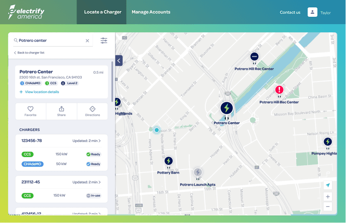This screenshot has width=346, height=223.
Task: Open the Manage Accounts tab
Action: click(x=151, y=12)
